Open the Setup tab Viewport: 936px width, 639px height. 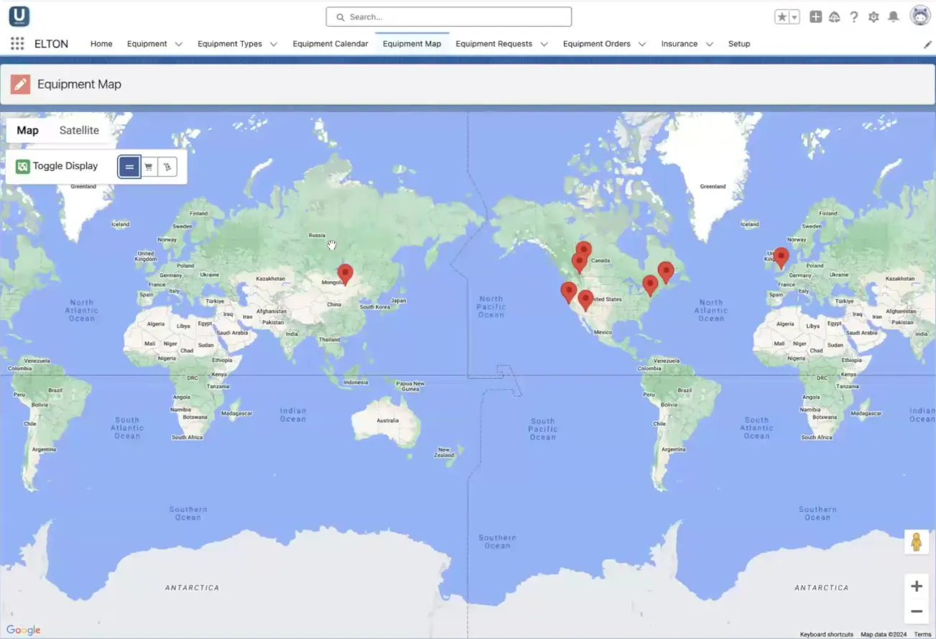pyautogui.click(x=739, y=44)
